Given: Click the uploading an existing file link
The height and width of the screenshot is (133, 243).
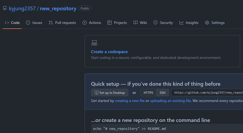Looking at the screenshot, I should click(170, 101).
